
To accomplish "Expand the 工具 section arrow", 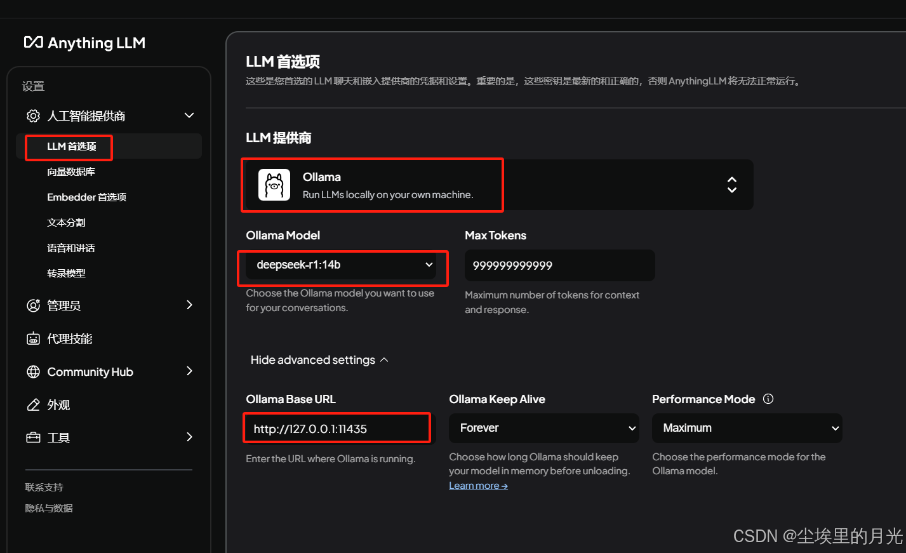I will click(189, 437).
